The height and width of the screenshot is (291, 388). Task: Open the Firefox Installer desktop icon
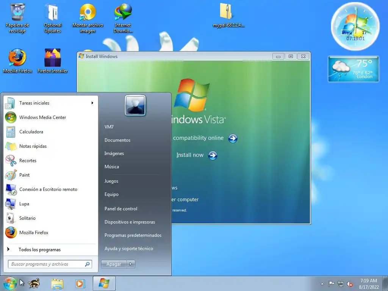coord(52,60)
